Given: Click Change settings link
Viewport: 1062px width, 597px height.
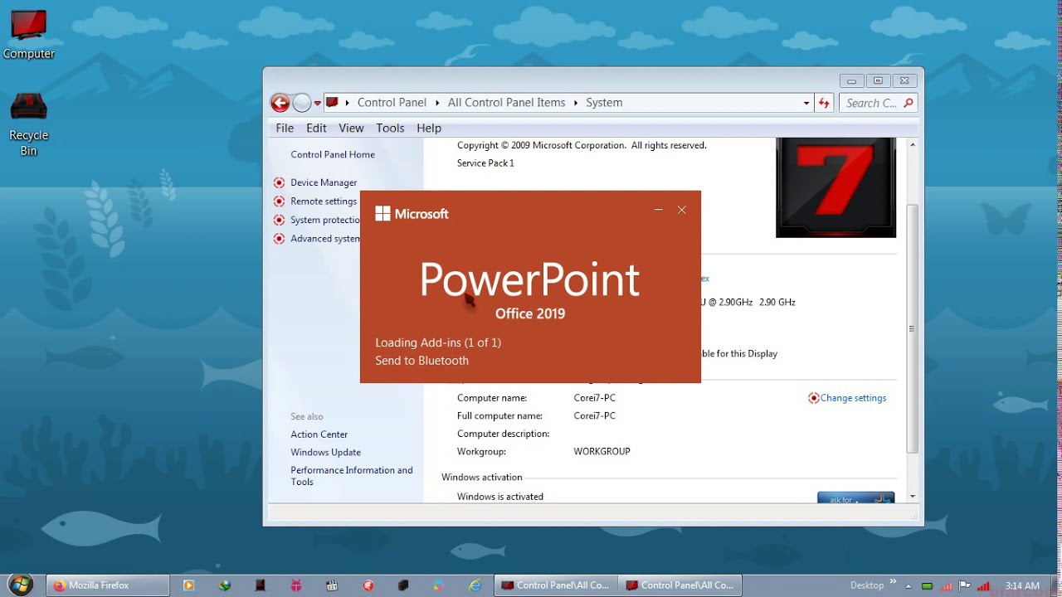Looking at the screenshot, I should pos(853,398).
